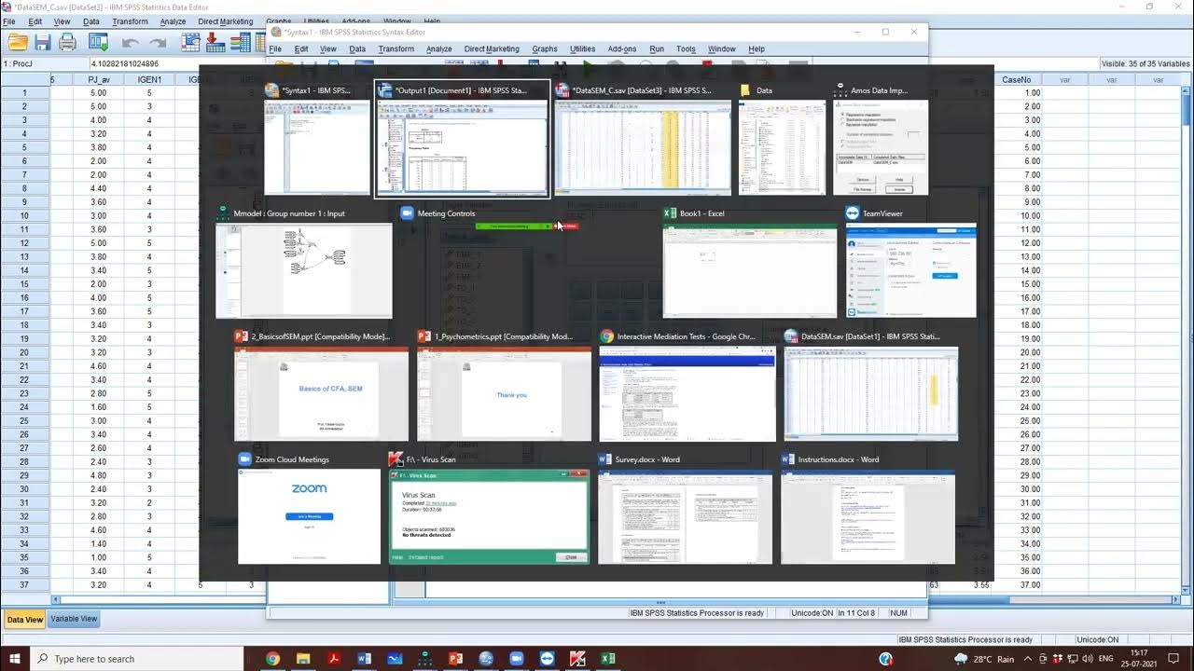Switch to the Instructions.docx Word thumbnail
This screenshot has height=671, width=1194.
pyautogui.click(x=868, y=516)
